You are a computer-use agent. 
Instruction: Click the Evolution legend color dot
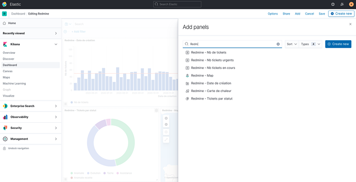[x=88, y=173]
